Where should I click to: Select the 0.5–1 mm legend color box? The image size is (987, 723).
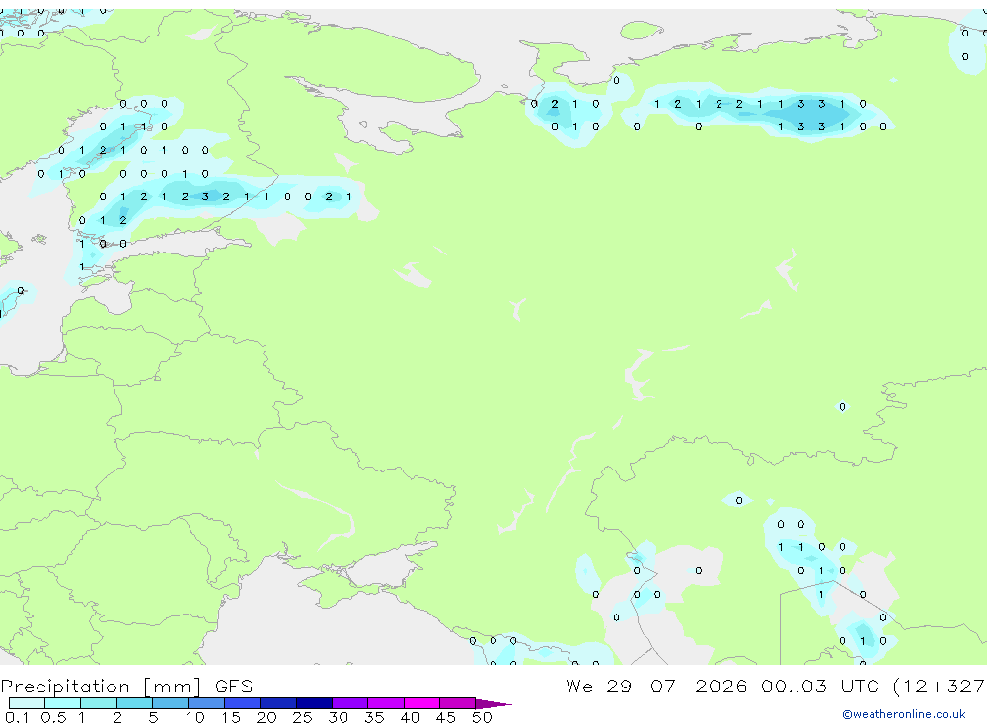pos(62,703)
